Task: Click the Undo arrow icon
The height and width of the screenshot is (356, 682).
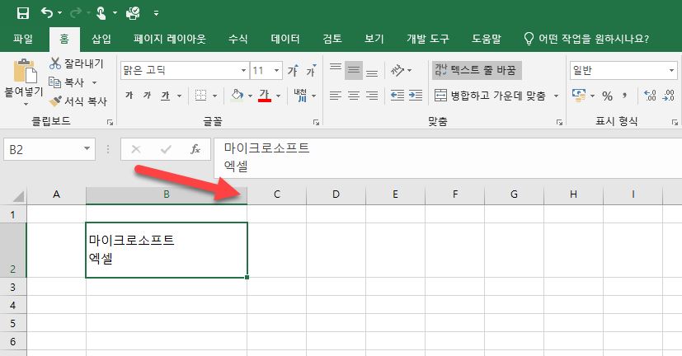Action: (46, 13)
